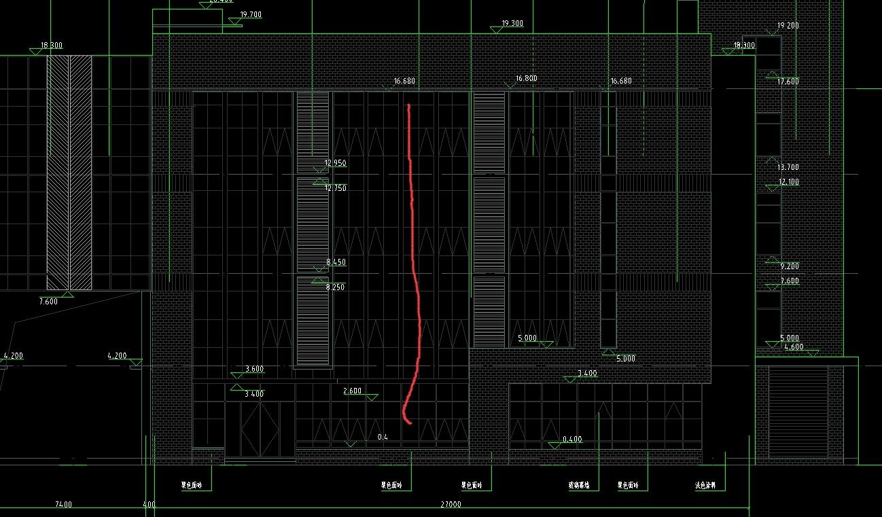882x517 pixels.
Task: Pick the 16.800 elevation text
Action: coord(526,78)
